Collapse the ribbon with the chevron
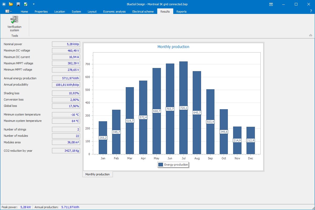315x210 pixels. pos(311,35)
